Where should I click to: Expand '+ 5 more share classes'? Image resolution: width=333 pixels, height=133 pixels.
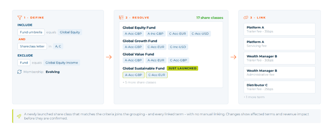[x=139, y=82]
